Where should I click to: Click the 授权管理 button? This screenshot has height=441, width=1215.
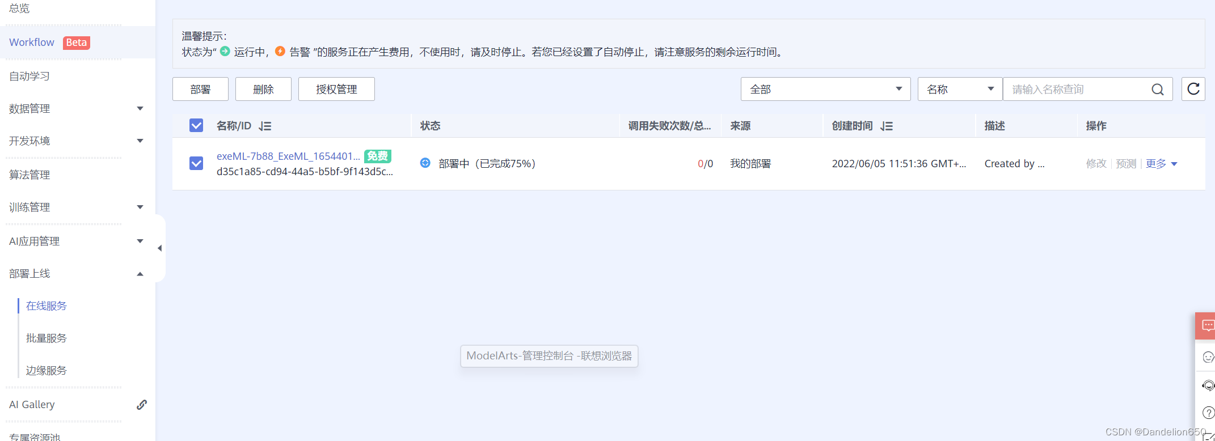pyautogui.click(x=336, y=89)
